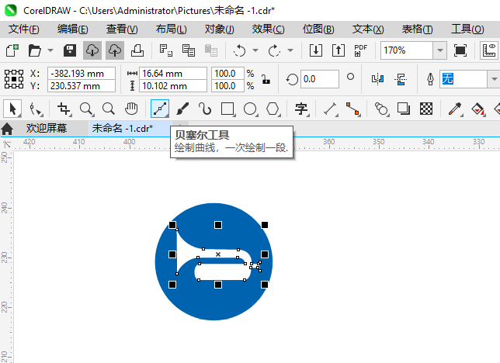Click the Publish to PDF icon
The height and width of the screenshot is (363, 500).
tap(361, 50)
